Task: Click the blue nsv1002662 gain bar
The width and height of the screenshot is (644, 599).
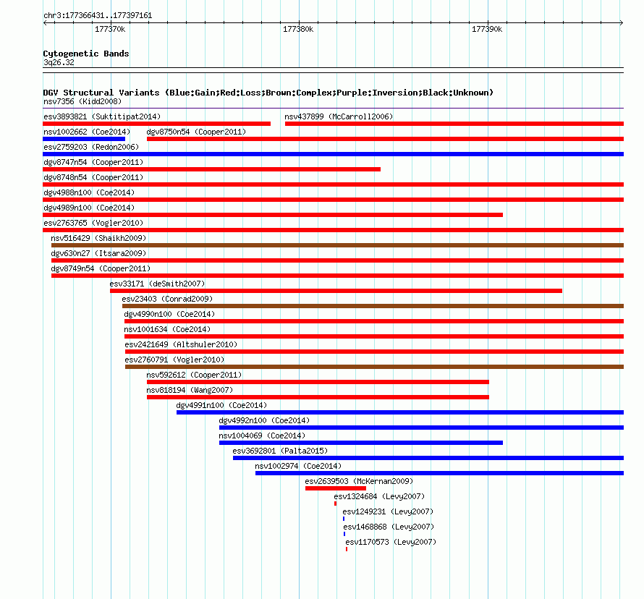Action: click(x=84, y=139)
